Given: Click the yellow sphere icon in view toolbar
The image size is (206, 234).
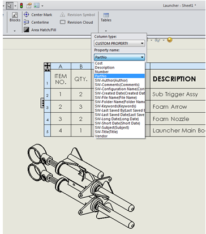Looking at the screenshot, I should 170,40.
